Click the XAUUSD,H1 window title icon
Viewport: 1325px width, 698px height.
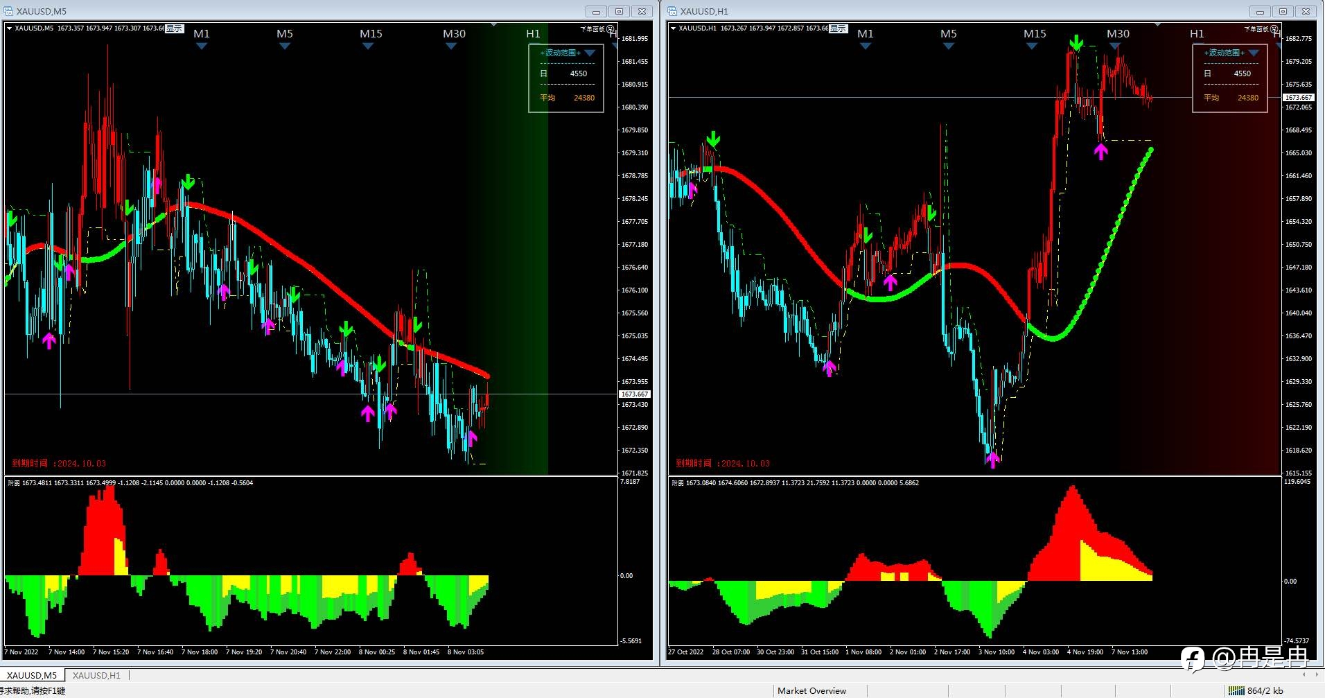click(x=672, y=11)
